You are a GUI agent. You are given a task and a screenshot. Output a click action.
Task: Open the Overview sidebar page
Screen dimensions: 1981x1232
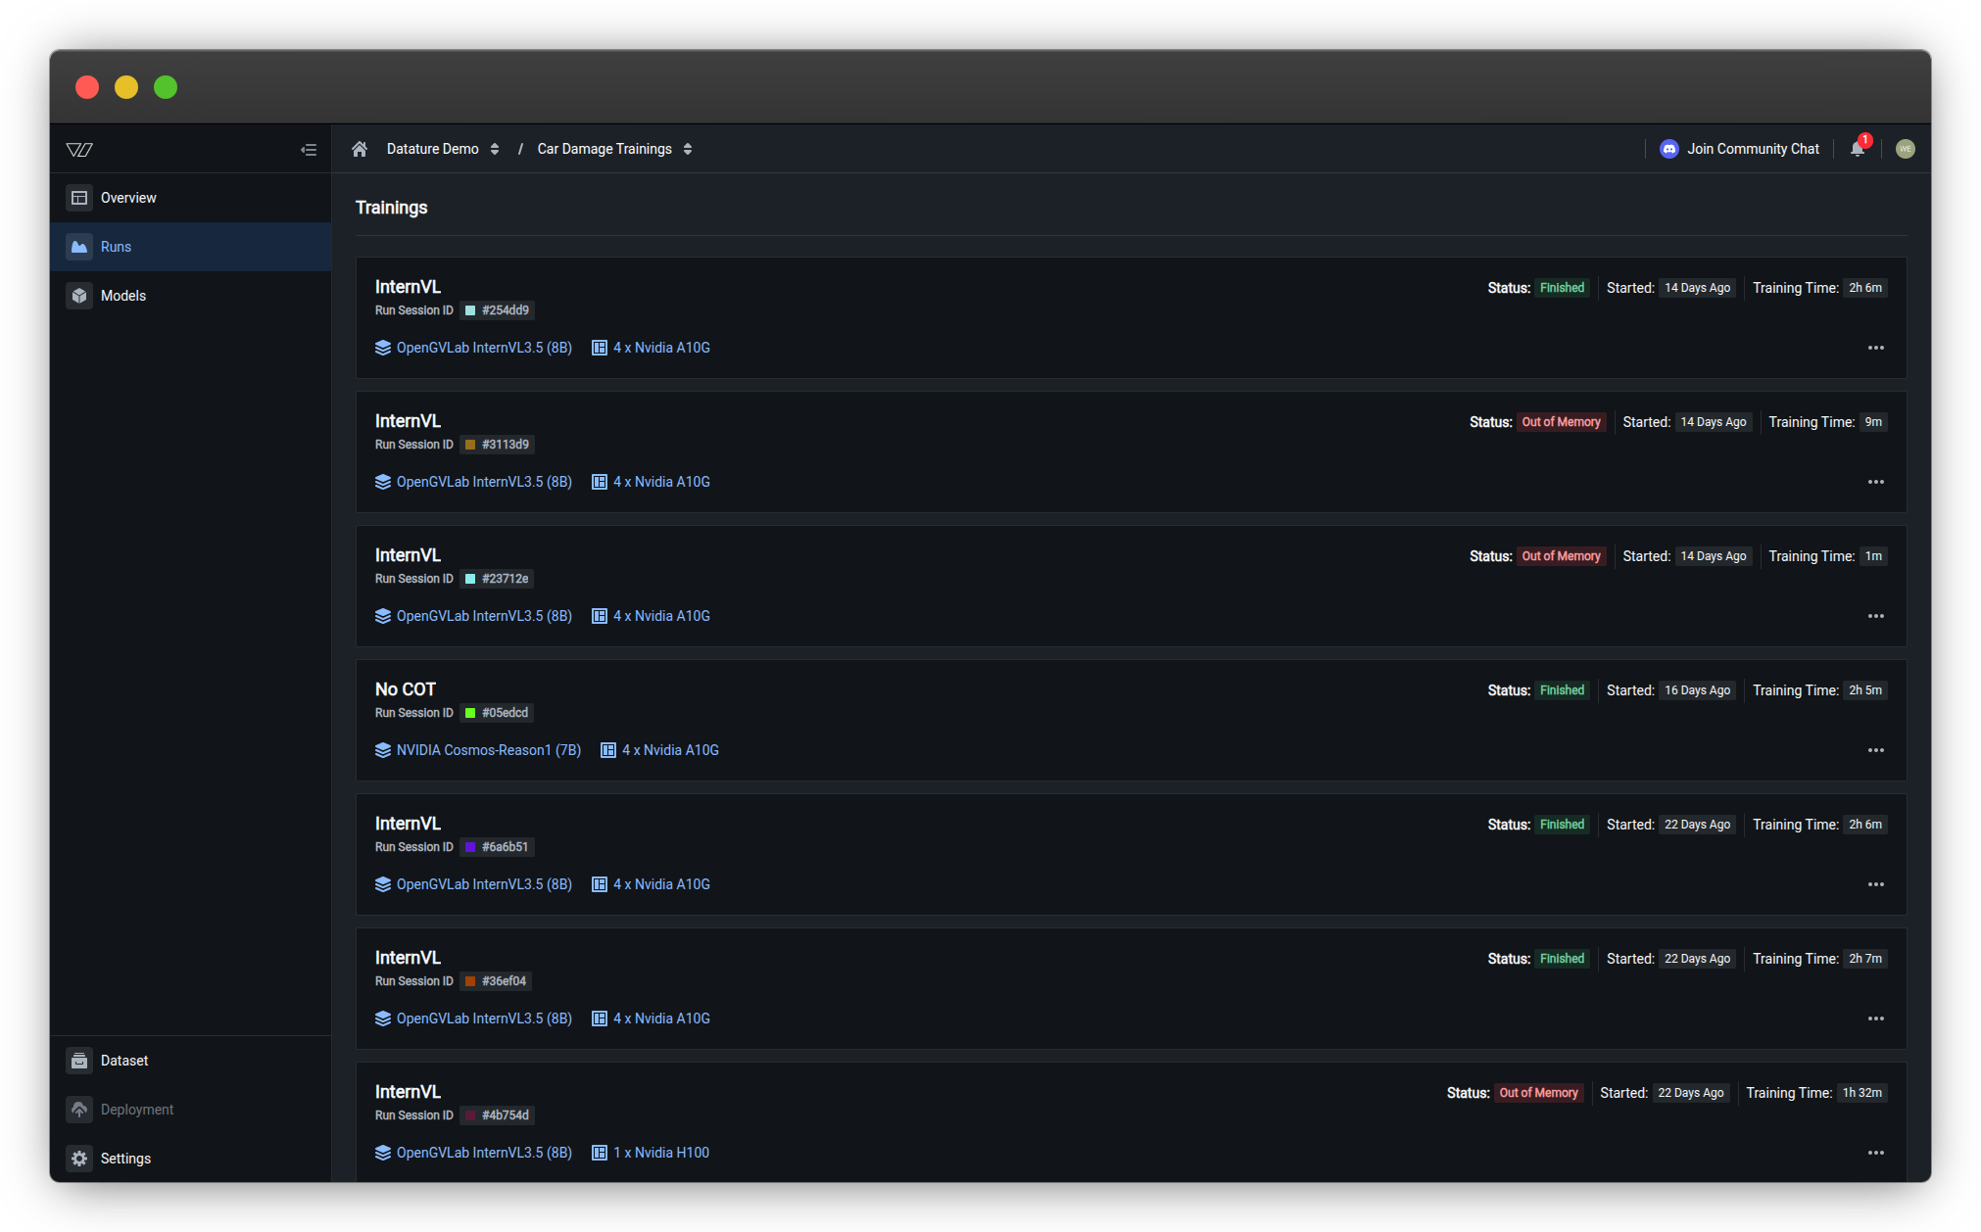tap(127, 198)
